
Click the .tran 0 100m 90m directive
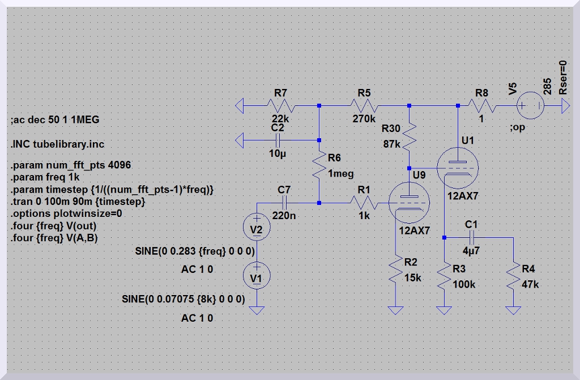coord(78,201)
